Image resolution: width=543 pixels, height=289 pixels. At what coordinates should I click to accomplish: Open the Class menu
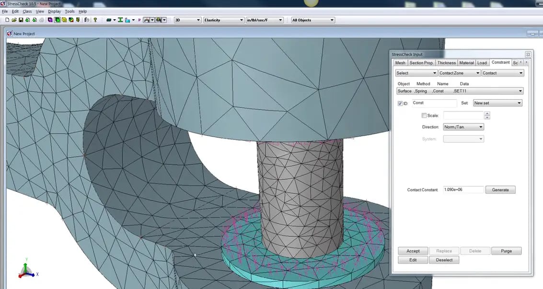coord(27,11)
